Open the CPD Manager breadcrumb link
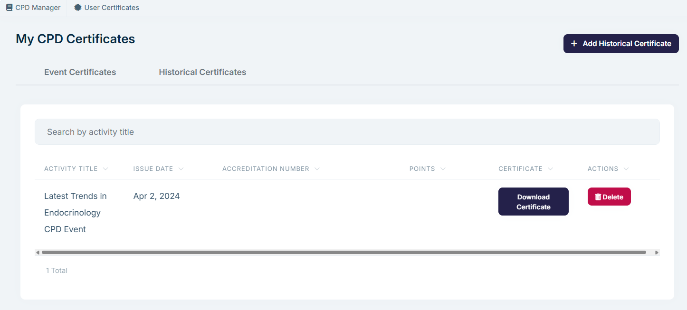The image size is (687, 310). click(33, 8)
